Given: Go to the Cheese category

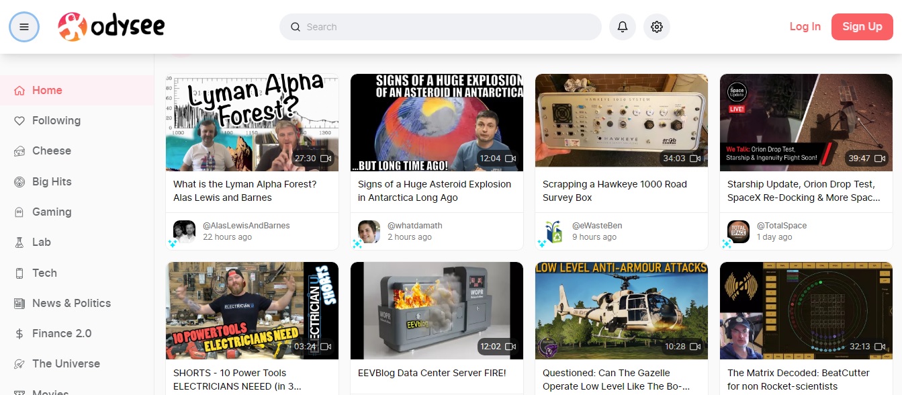Looking at the screenshot, I should click(x=77, y=151).
